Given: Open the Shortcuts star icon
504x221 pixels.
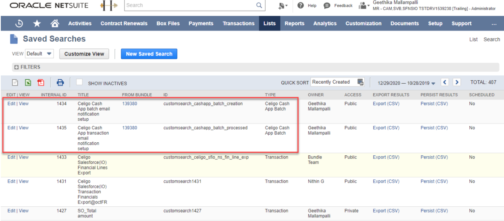Looking at the screenshot, I should [x=37, y=24].
